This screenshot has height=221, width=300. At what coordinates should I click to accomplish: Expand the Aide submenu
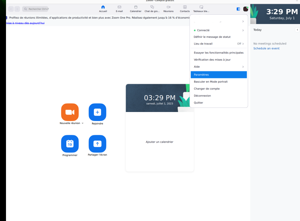pos(219,67)
